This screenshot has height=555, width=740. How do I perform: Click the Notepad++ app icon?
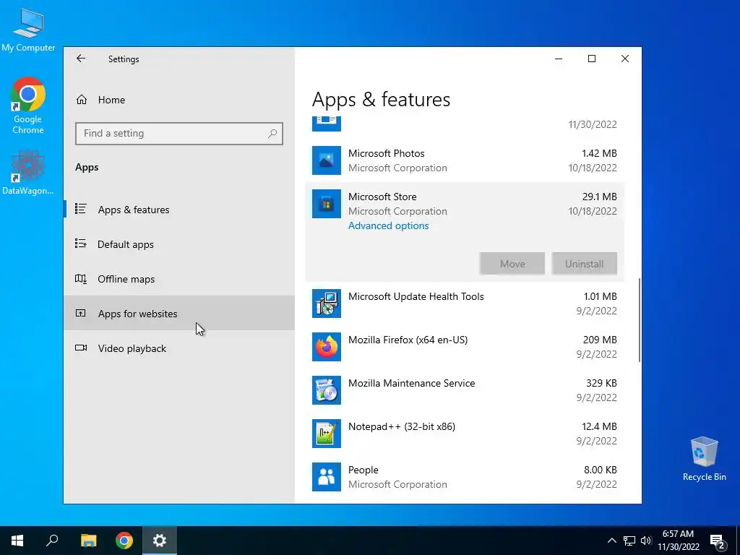[327, 434]
